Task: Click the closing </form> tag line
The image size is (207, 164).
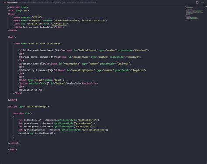Action: 18,93
